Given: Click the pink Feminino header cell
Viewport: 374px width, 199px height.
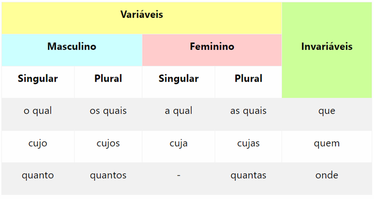Looking at the screenshot, I should [x=212, y=46].
